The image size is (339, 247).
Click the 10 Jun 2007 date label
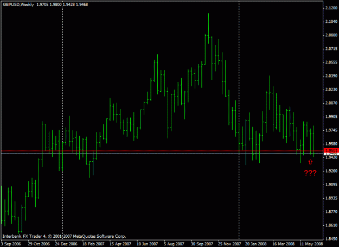point(148,244)
